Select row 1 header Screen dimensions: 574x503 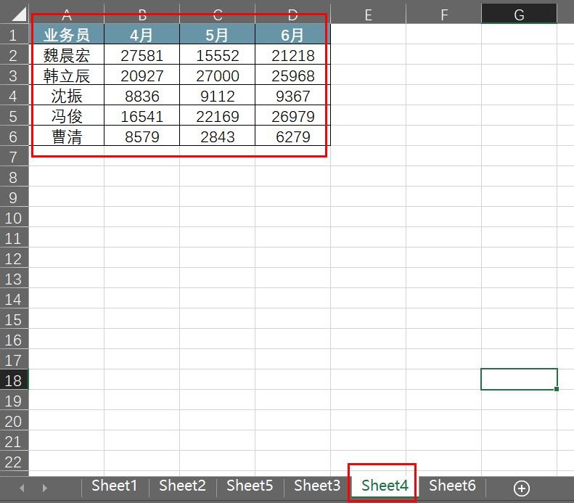(14, 35)
